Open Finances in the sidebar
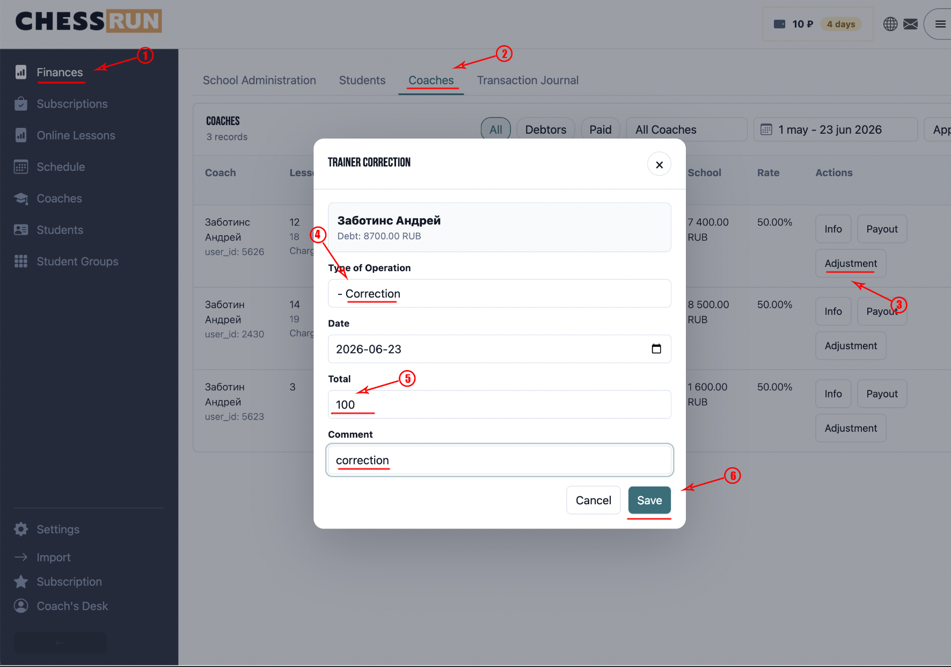 click(60, 73)
